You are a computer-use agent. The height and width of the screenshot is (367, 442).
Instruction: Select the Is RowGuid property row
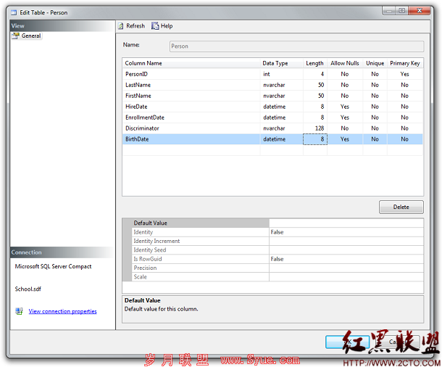(x=278, y=259)
